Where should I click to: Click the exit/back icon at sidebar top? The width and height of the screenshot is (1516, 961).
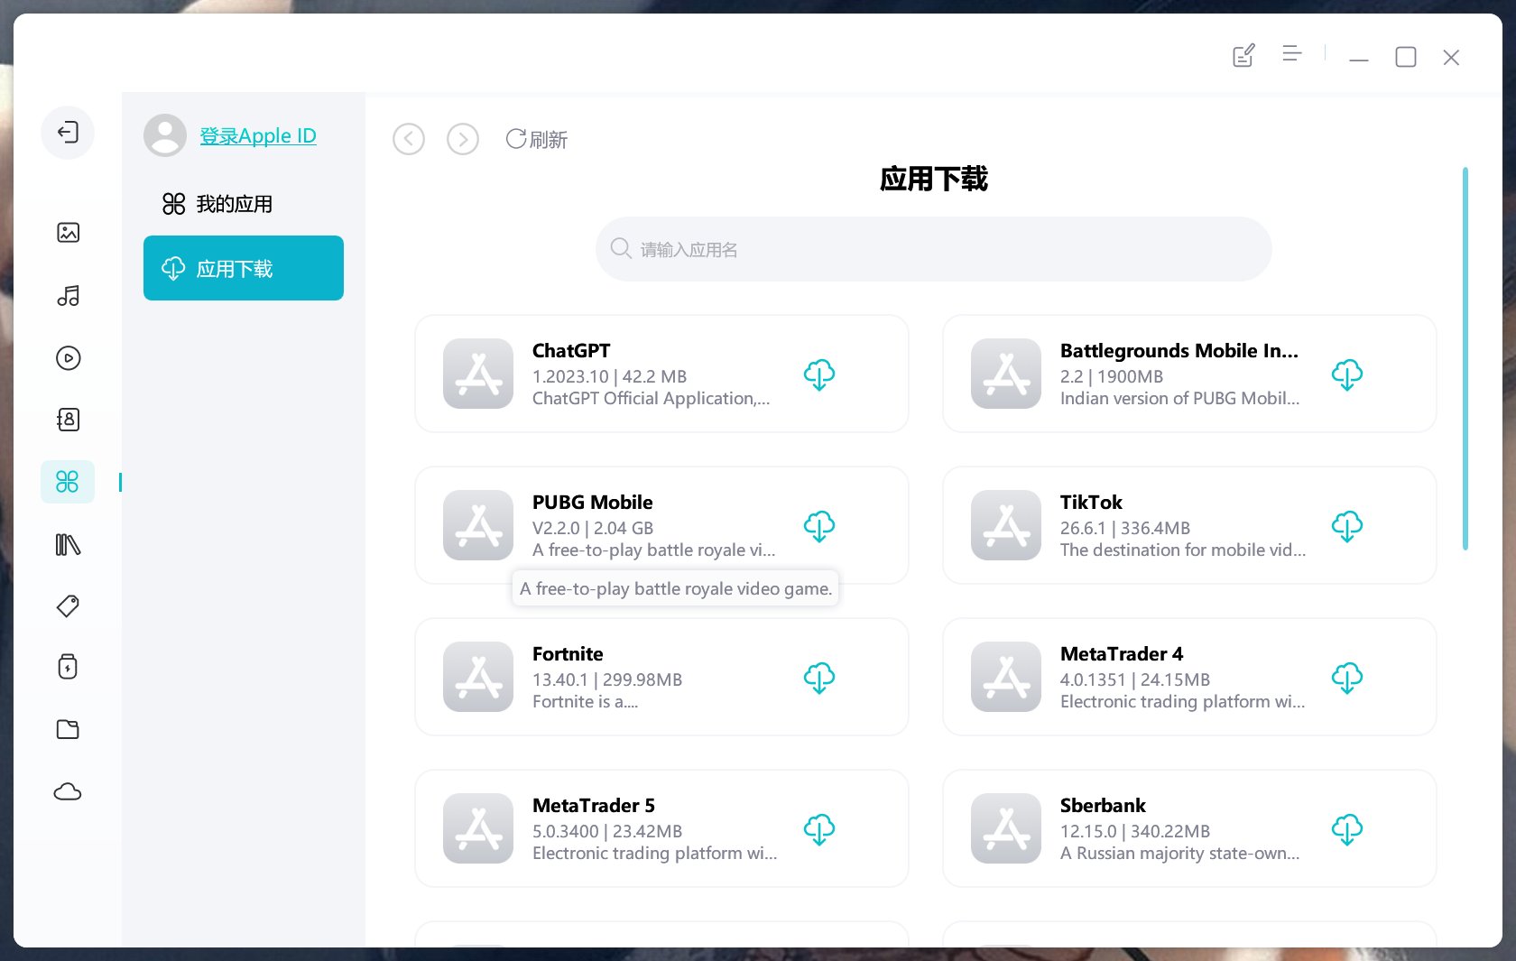[x=68, y=133]
